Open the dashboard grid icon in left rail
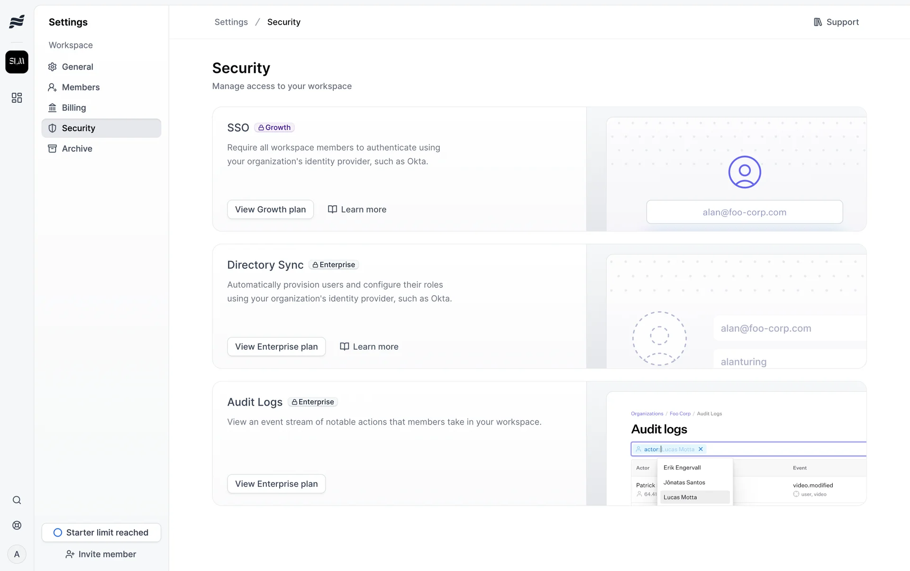 coord(17,98)
